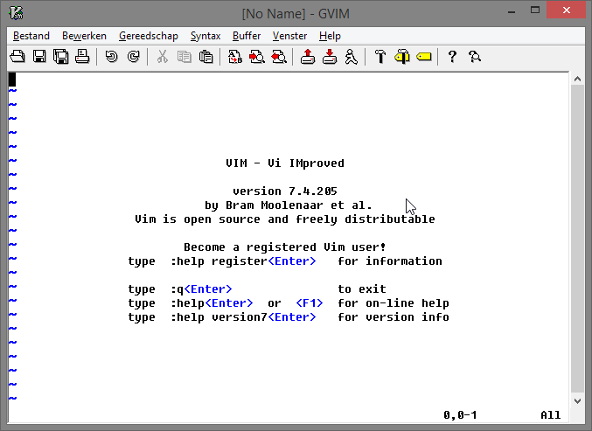The height and width of the screenshot is (431, 592).
Task: Save session with the download-arrow icon
Action: (x=330, y=57)
